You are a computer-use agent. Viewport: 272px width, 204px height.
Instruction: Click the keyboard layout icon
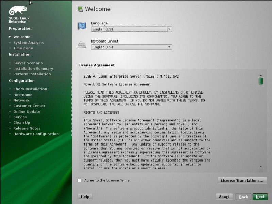[x=82, y=45]
